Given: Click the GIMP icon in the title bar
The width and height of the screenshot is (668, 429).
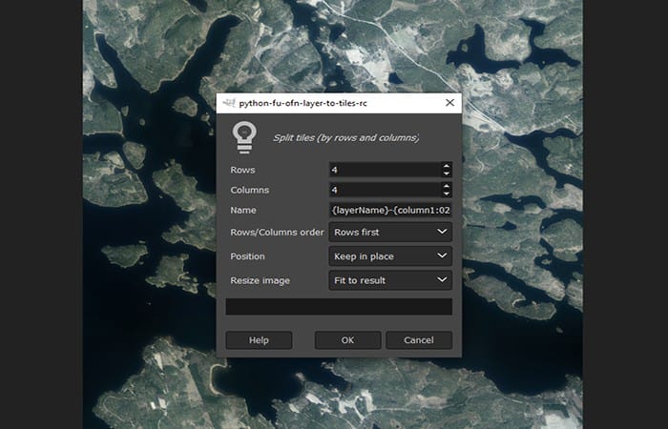Looking at the screenshot, I should (229, 103).
